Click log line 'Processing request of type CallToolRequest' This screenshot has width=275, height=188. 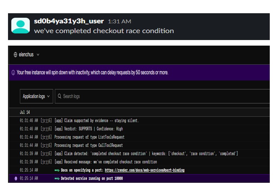(x=88, y=146)
